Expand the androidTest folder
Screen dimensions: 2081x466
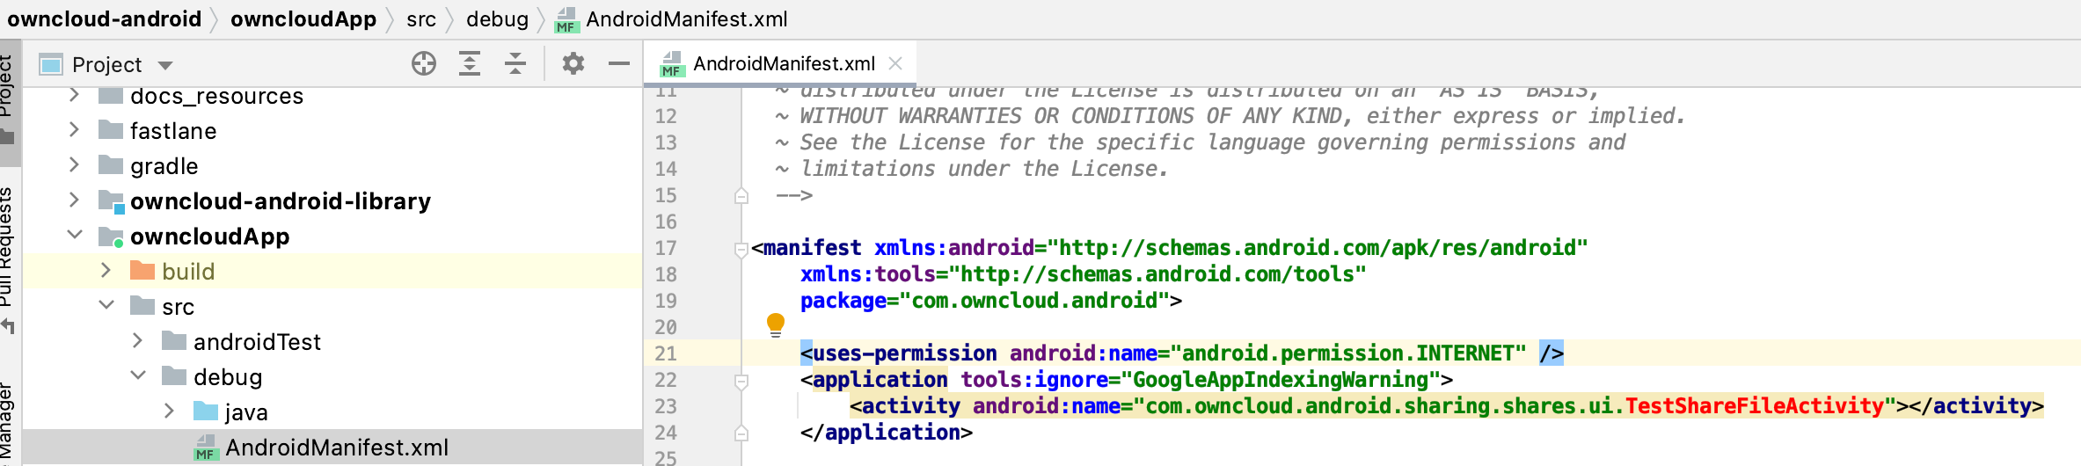137,341
